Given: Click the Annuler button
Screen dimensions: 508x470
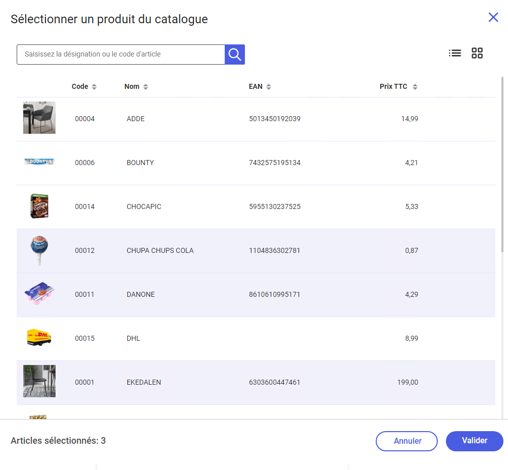Looking at the screenshot, I should tap(407, 441).
